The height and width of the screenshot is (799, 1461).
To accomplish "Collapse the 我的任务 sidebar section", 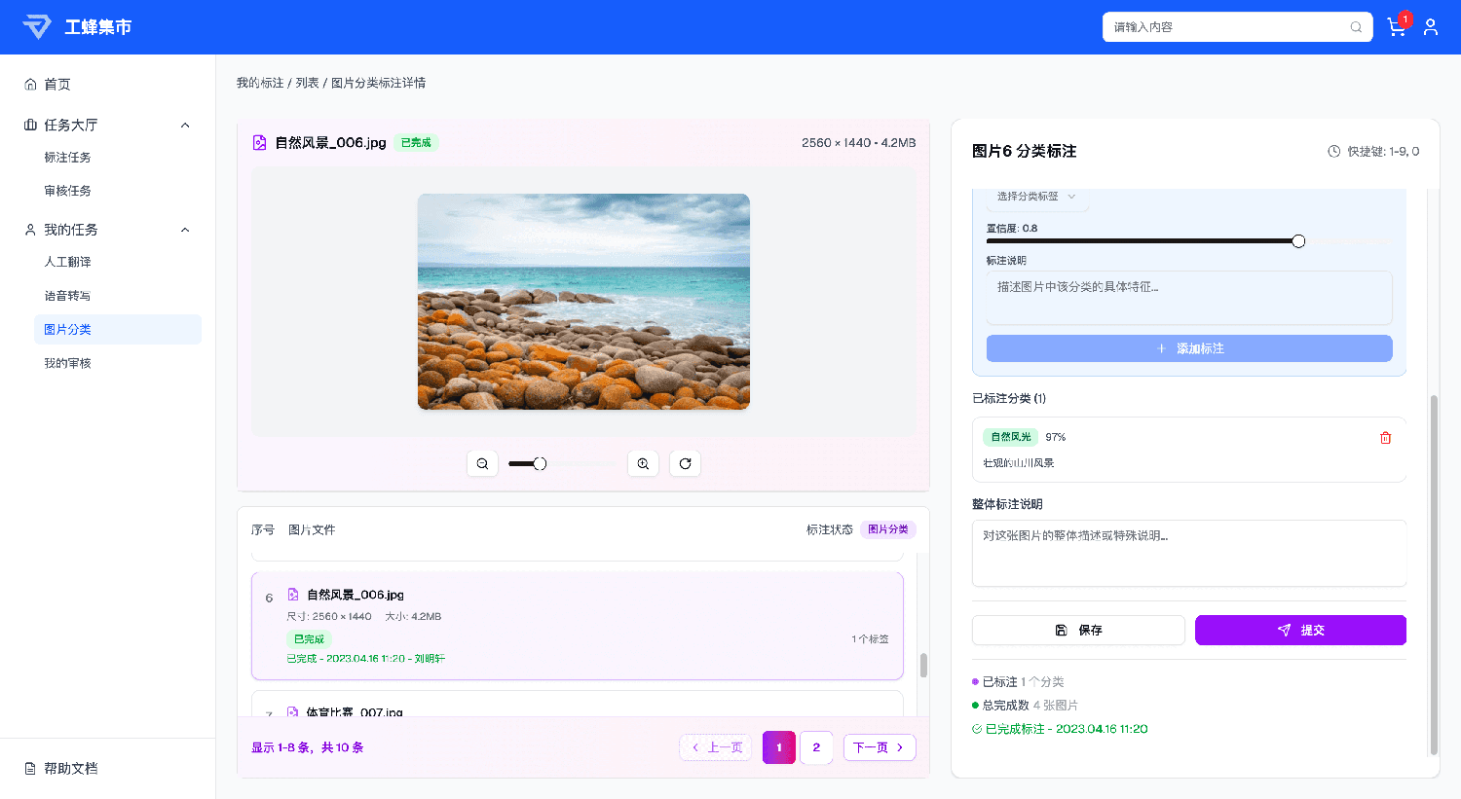I will pos(184,229).
